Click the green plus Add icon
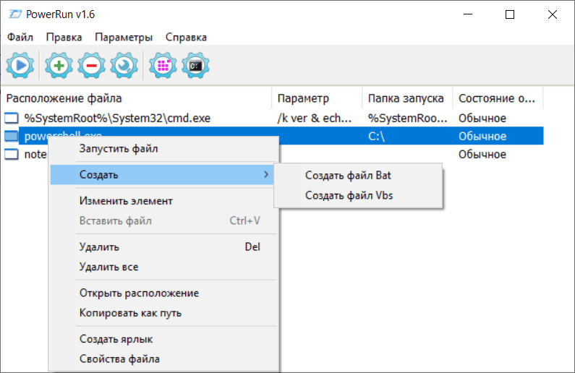The image size is (575, 373). [x=59, y=66]
